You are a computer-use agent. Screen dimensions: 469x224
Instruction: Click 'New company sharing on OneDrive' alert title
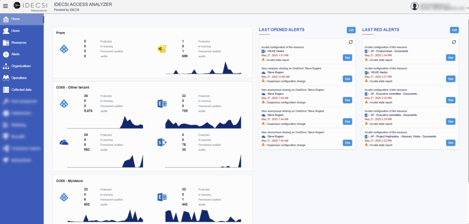point(292,69)
